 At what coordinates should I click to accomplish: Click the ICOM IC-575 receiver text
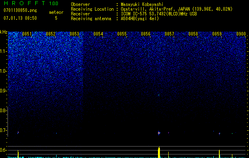(159, 14)
